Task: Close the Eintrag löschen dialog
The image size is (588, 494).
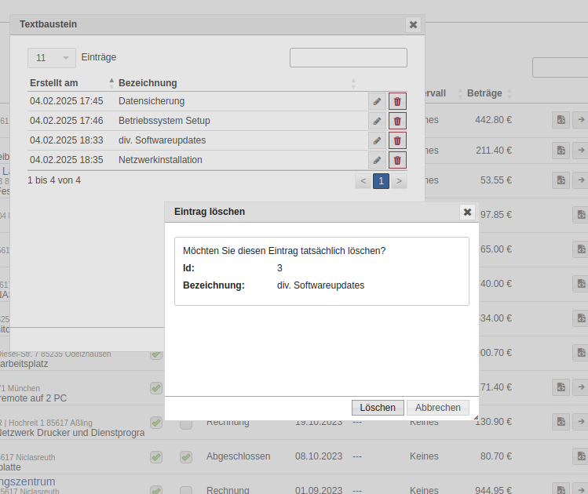Action: click(x=467, y=212)
